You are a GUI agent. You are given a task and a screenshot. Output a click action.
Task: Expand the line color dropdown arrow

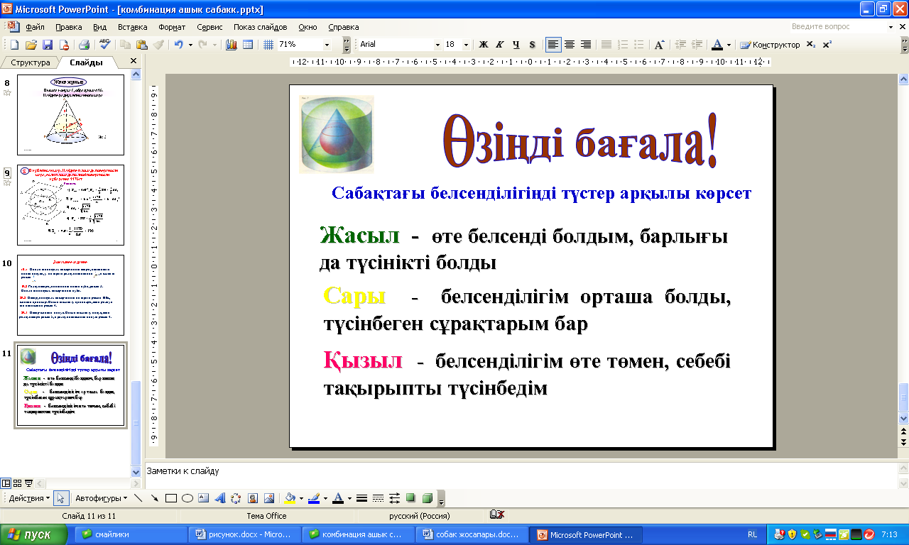[325, 498]
